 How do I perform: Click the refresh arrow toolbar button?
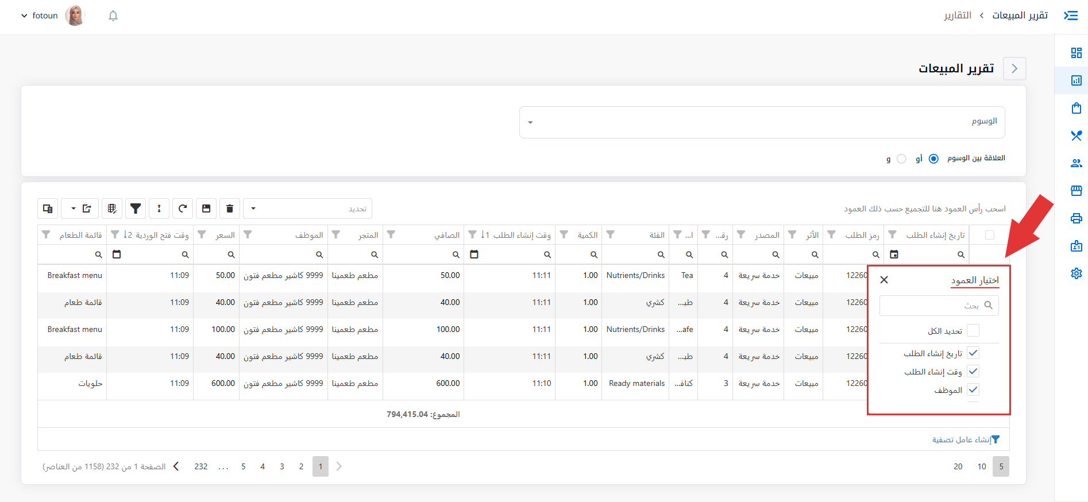tap(183, 208)
